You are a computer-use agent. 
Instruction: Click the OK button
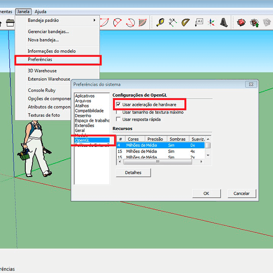(x=206, y=194)
